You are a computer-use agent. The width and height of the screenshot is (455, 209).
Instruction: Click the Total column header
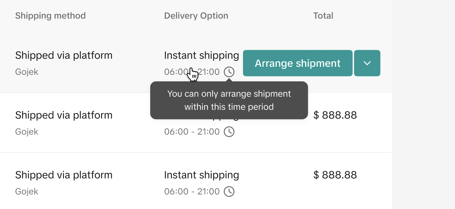click(323, 16)
